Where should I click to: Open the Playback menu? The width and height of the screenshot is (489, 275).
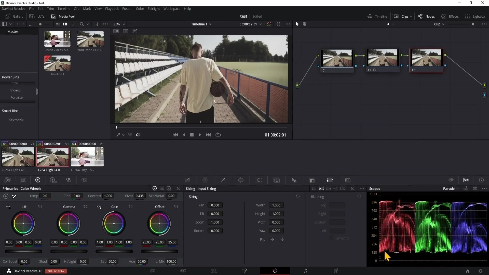[x=112, y=9]
